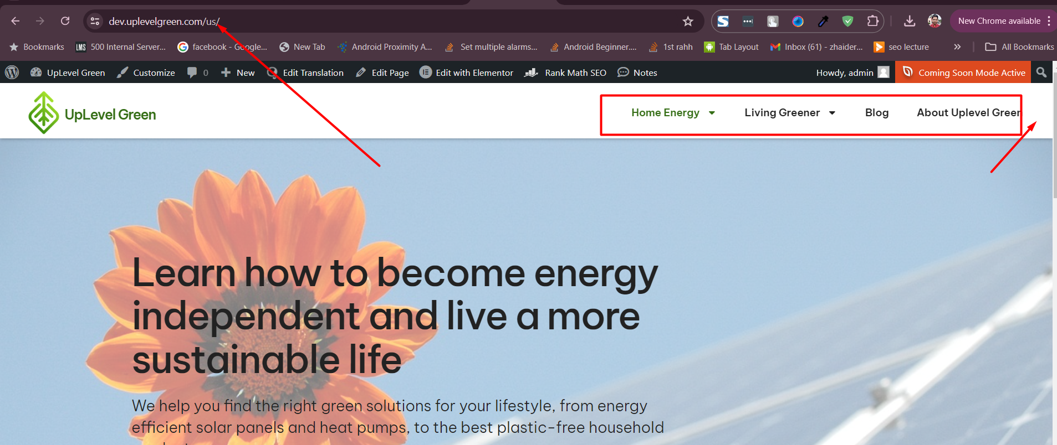Open the green shield extension
This screenshot has height=445, width=1057.
tap(847, 21)
